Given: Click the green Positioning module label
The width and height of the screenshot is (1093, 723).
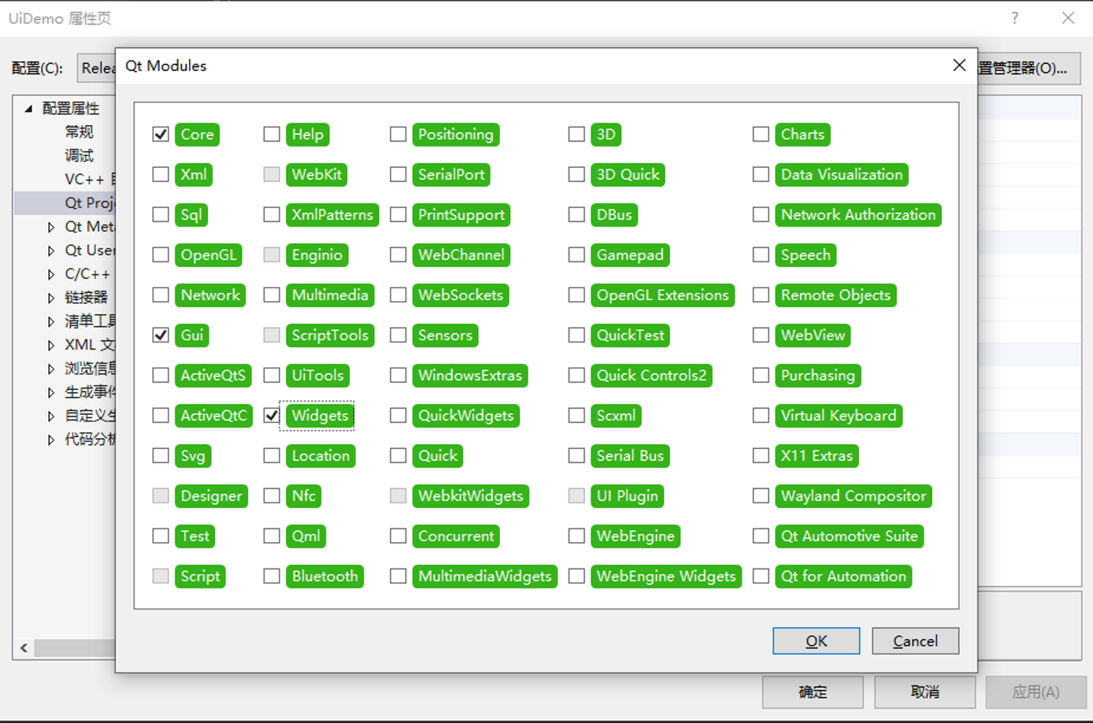Looking at the screenshot, I should (x=456, y=135).
